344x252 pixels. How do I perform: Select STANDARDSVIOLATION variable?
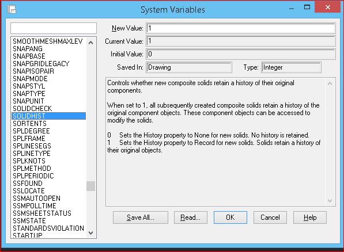(x=49, y=228)
